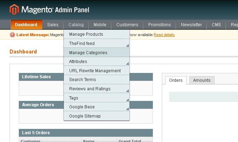238x142 pixels.
Task: Open the Customers navigation menu
Action: click(127, 25)
